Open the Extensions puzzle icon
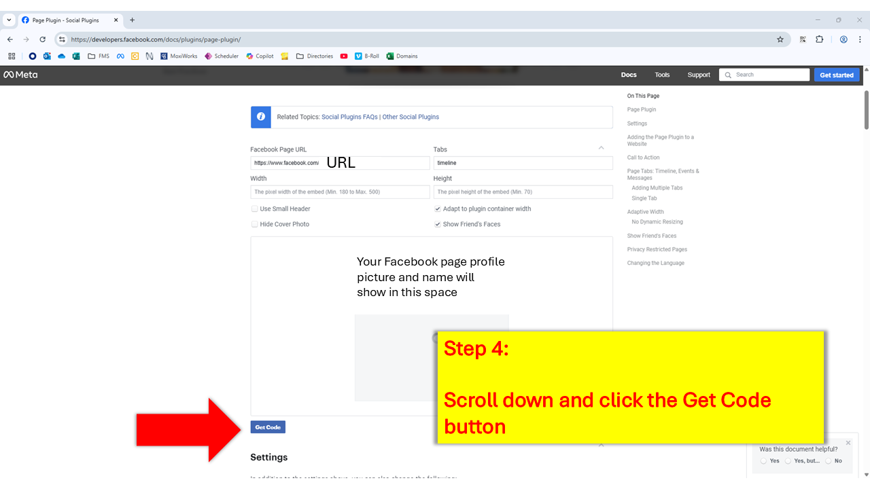The width and height of the screenshot is (870, 489). point(820,39)
